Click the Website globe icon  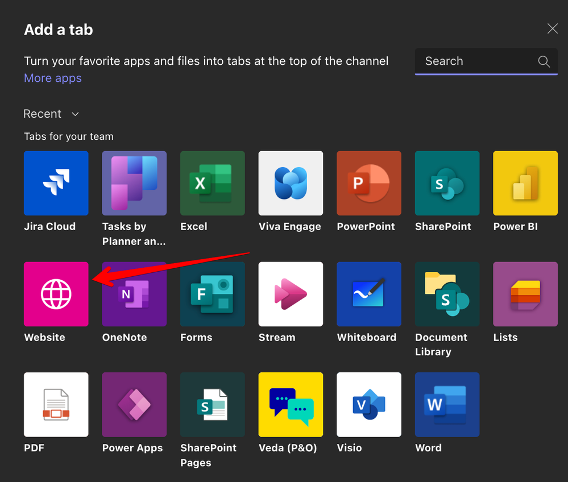point(56,294)
